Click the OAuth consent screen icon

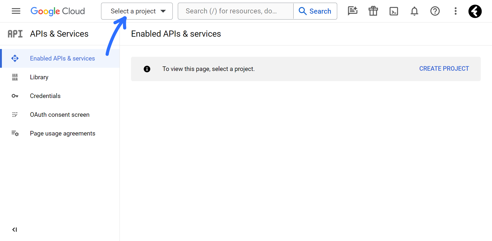(x=15, y=115)
